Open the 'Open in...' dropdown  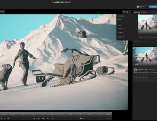[142, 7]
